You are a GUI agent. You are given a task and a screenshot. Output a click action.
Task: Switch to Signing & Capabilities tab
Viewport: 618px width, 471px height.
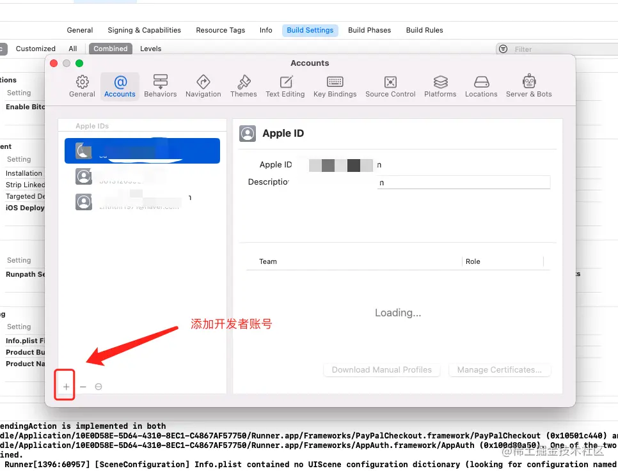[x=144, y=30]
